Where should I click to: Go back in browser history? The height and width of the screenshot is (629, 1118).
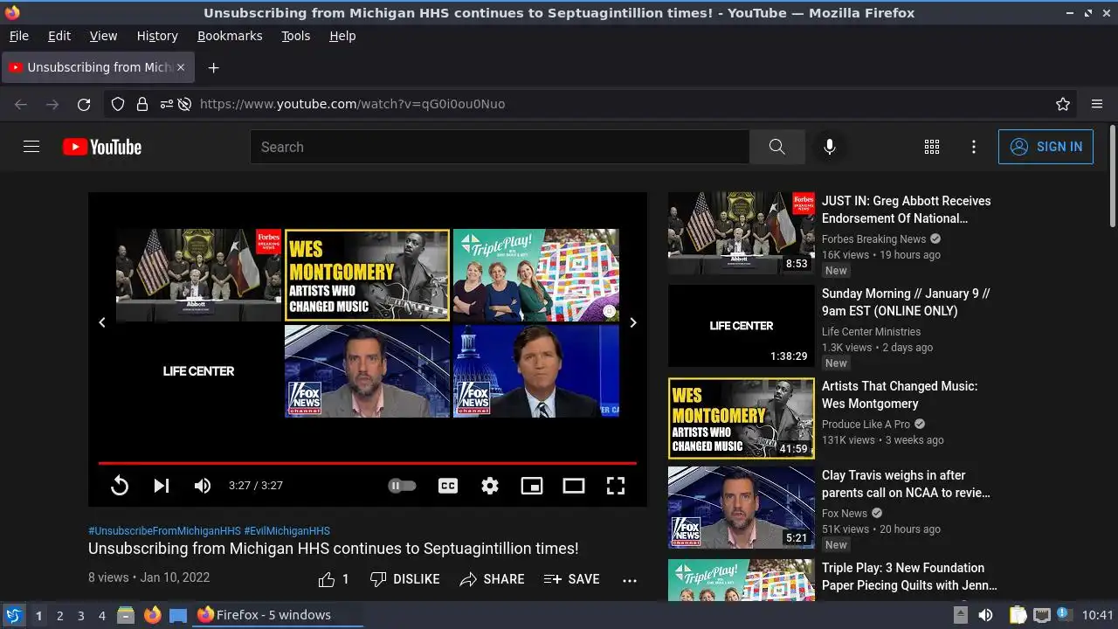(x=21, y=104)
